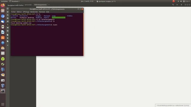Open the photo viewer dock icon
Viewport: 191px width, 107px height.
pos(3,75)
